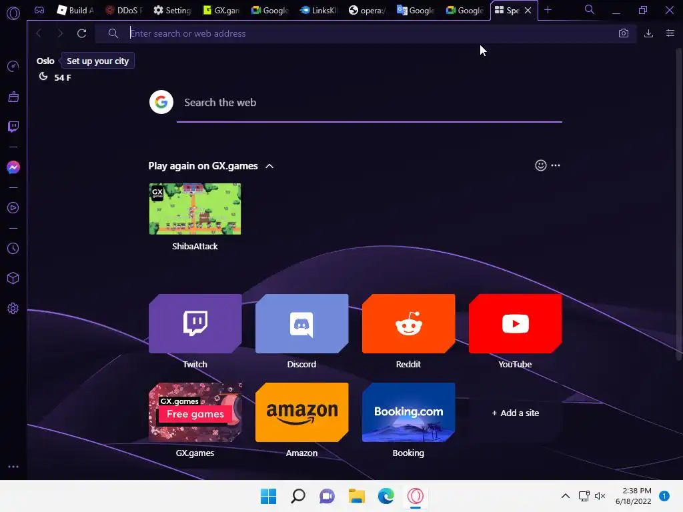This screenshot has height=512, width=683.
Task: Open Microsoft Edge from taskbar
Action: click(386, 496)
